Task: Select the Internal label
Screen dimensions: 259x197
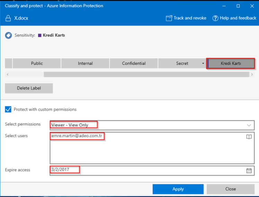Action: [x=85, y=63]
